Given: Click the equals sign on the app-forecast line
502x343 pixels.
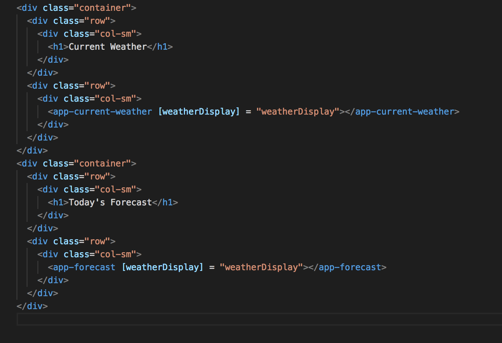Looking at the screenshot, I should [x=212, y=267].
